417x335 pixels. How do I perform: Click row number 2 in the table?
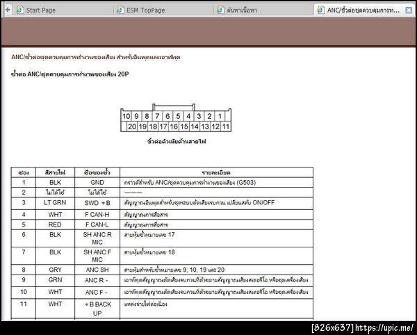(24, 193)
